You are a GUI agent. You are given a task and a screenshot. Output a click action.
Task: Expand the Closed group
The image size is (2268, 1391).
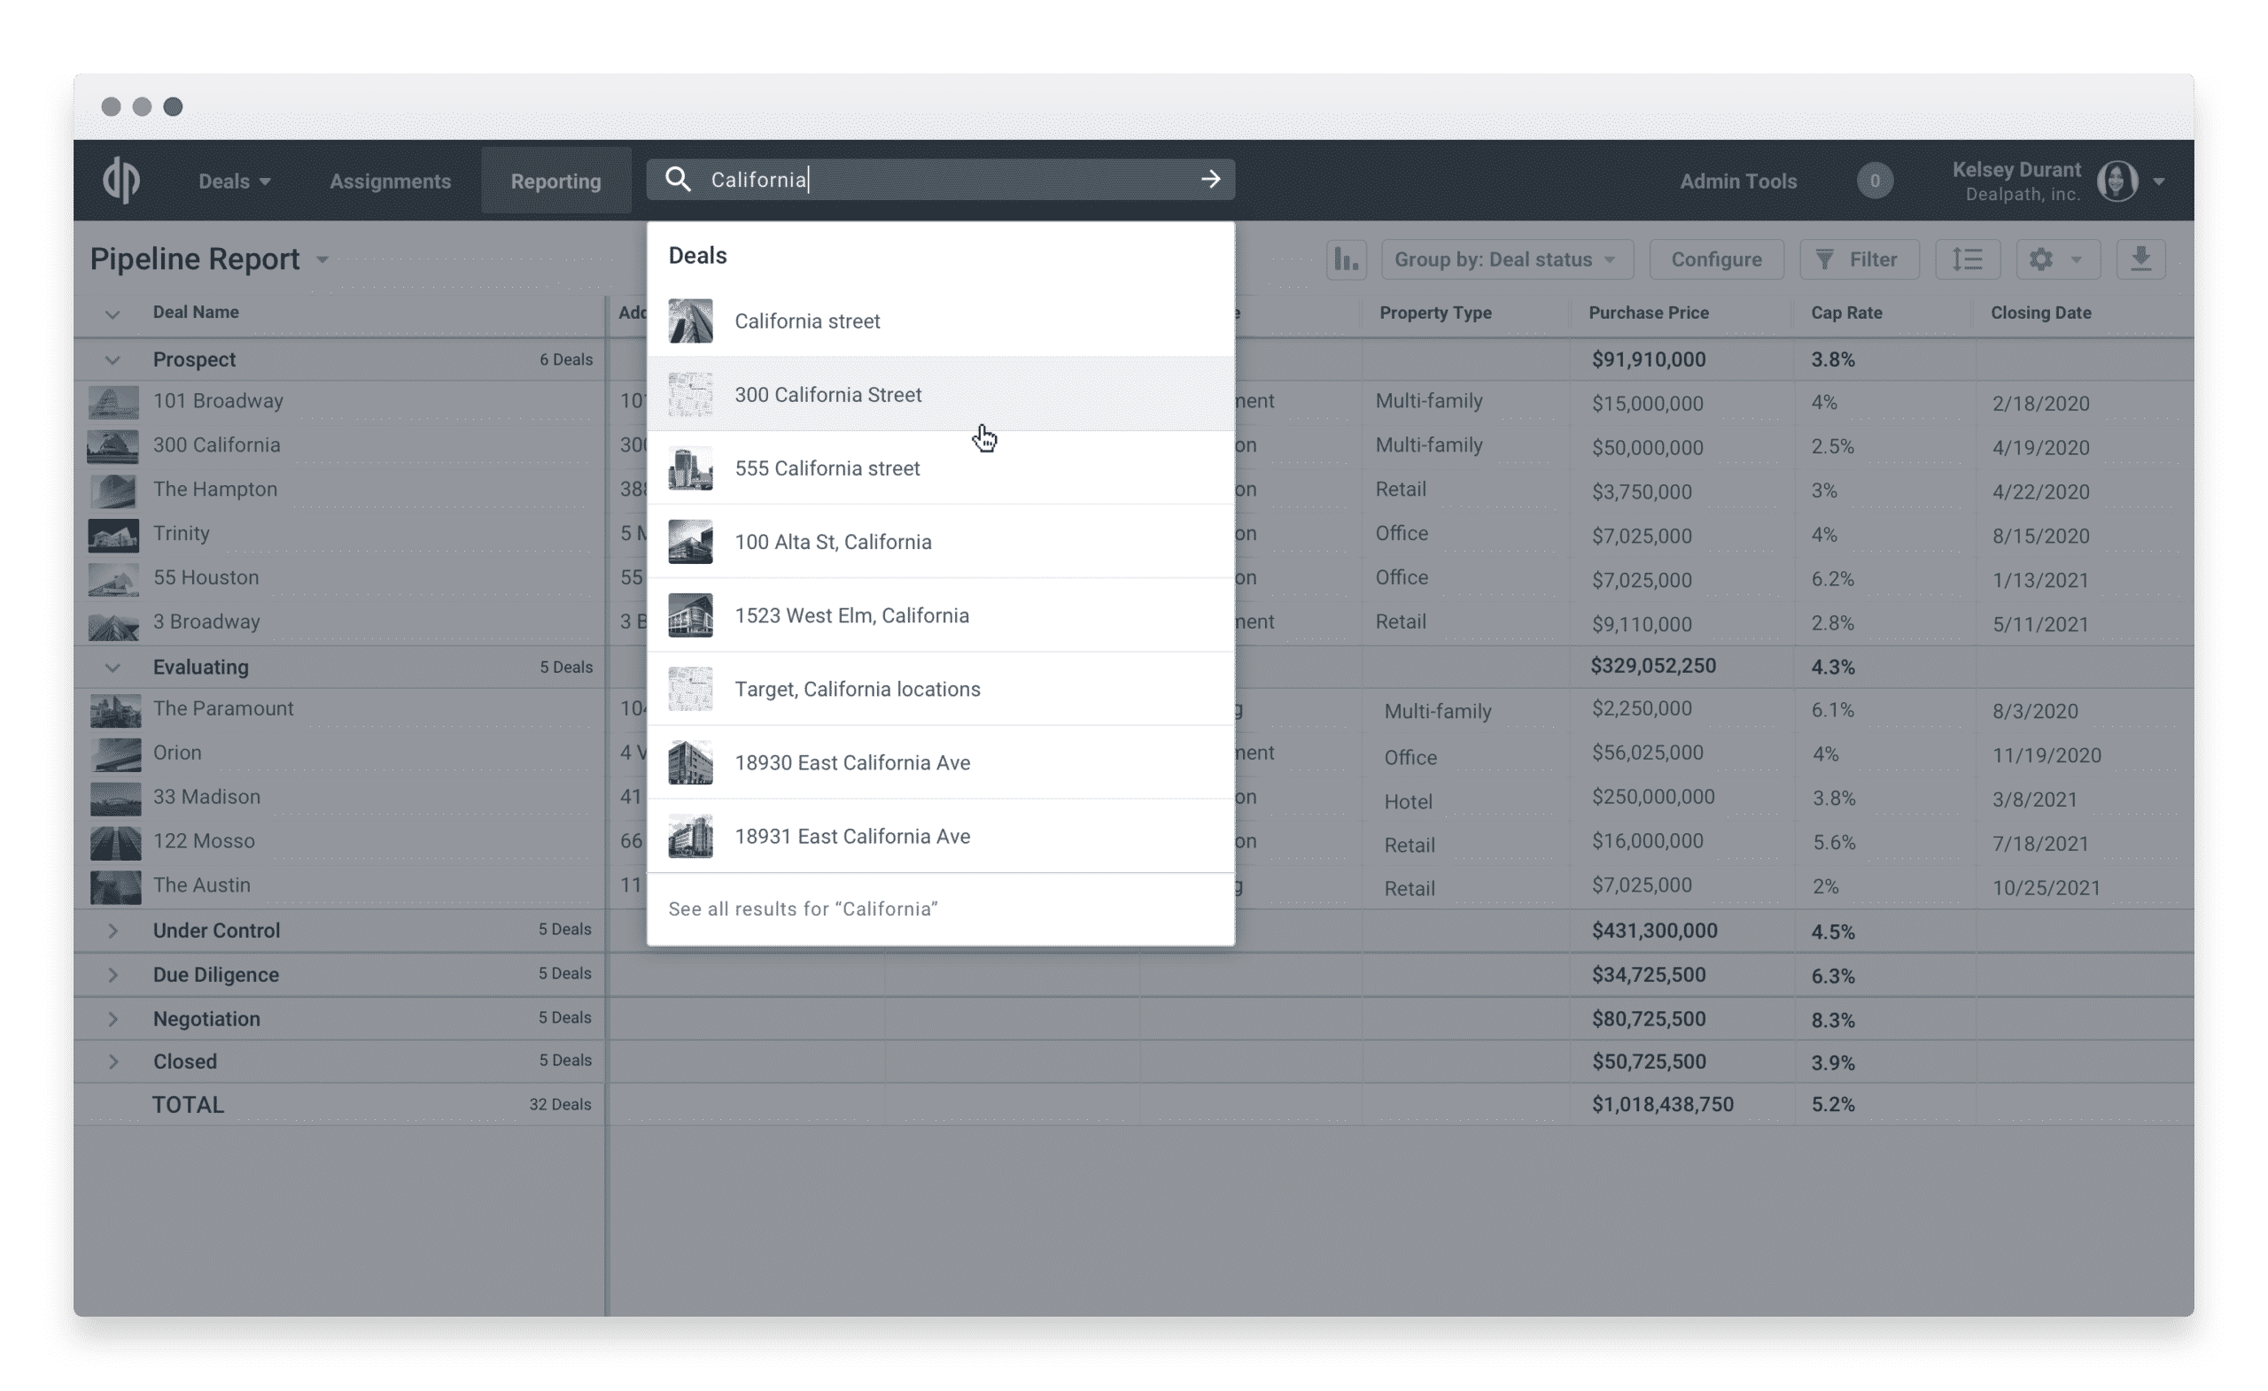point(113,1061)
